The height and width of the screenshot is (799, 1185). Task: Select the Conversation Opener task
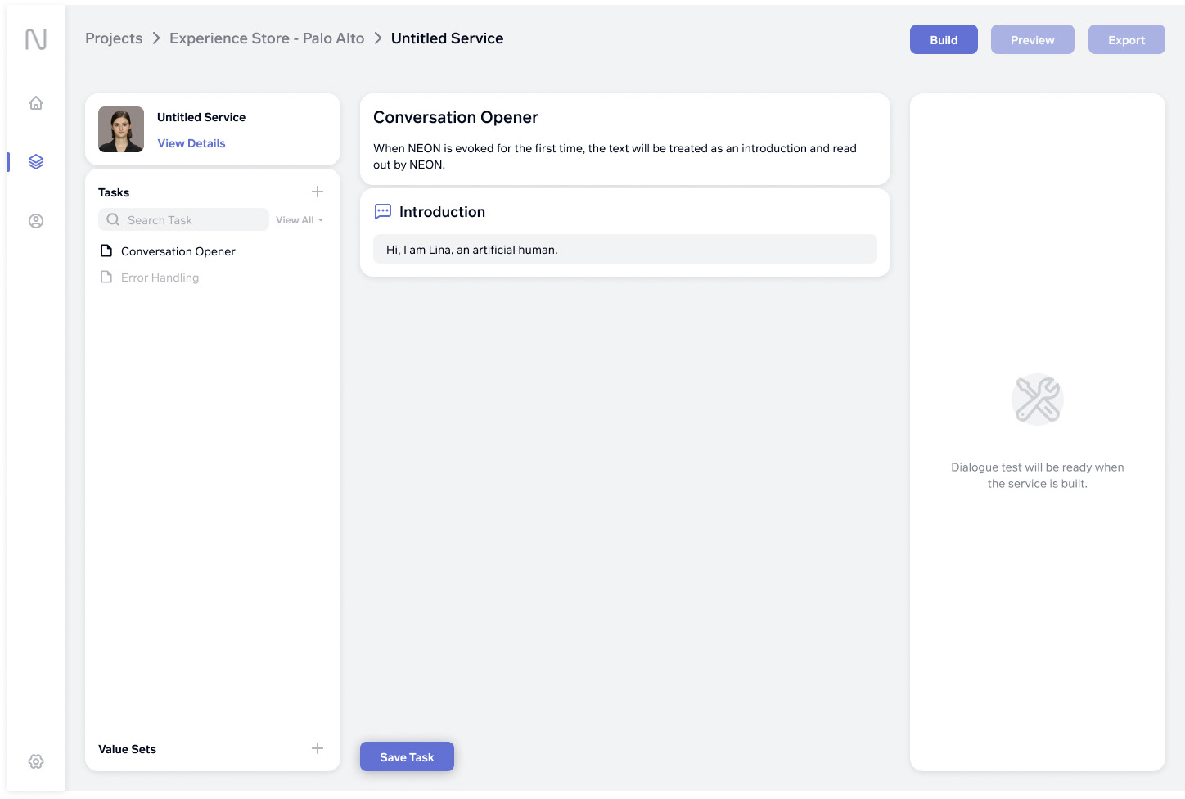tap(178, 251)
